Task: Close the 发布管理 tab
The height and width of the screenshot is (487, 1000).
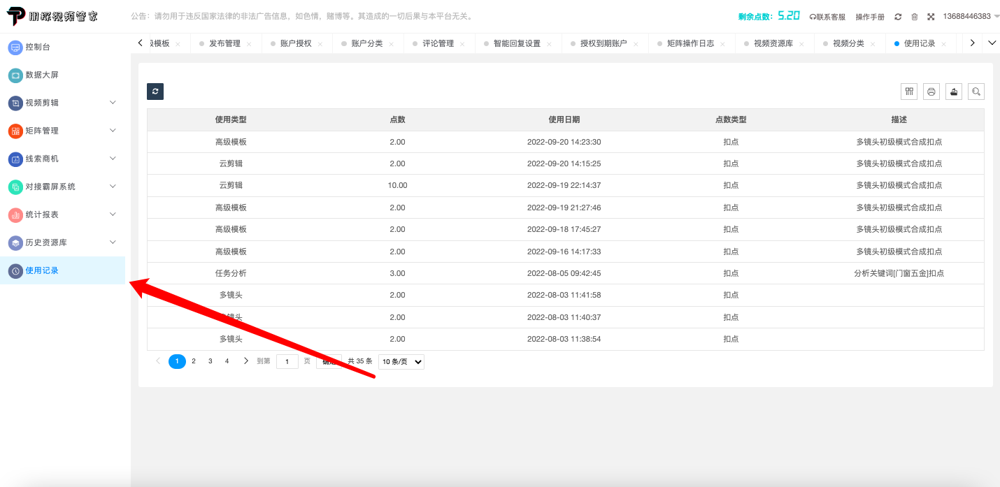Action: tap(249, 44)
